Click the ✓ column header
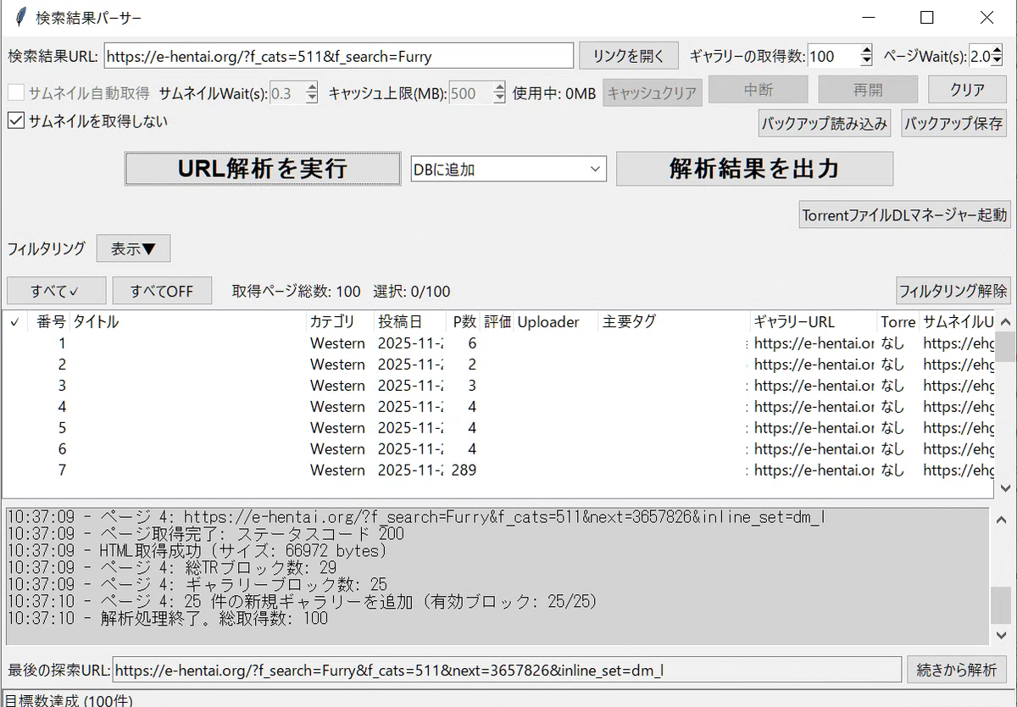This screenshot has width=1017, height=707. [14, 321]
